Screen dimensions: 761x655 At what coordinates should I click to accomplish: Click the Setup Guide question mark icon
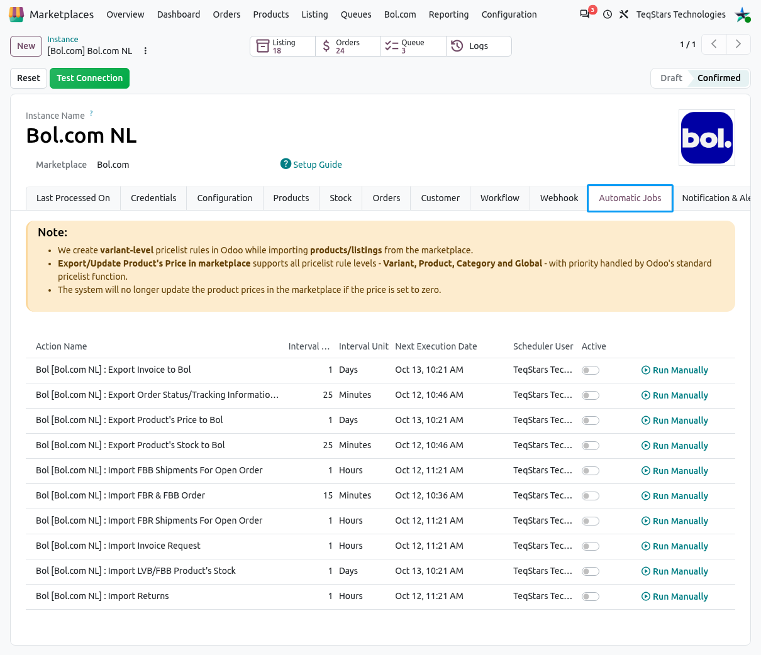click(286, 164)
